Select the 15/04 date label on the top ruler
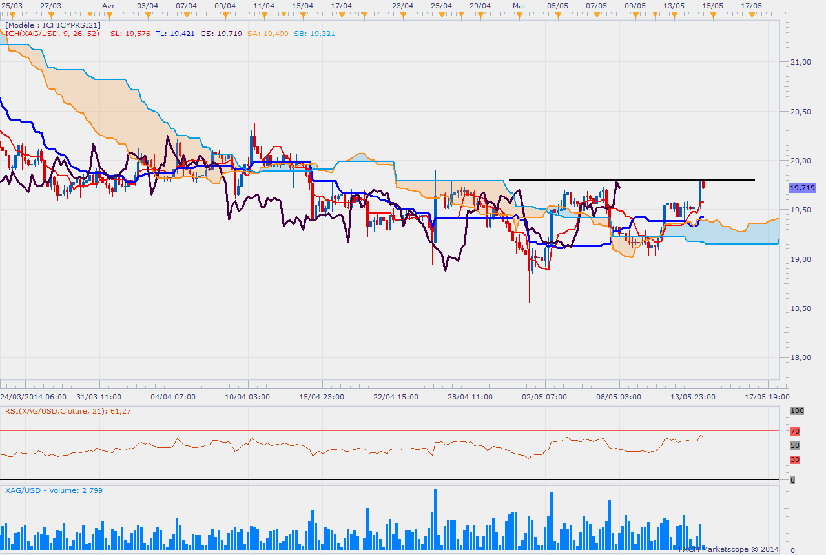826x555 pixels. point(302,5)
